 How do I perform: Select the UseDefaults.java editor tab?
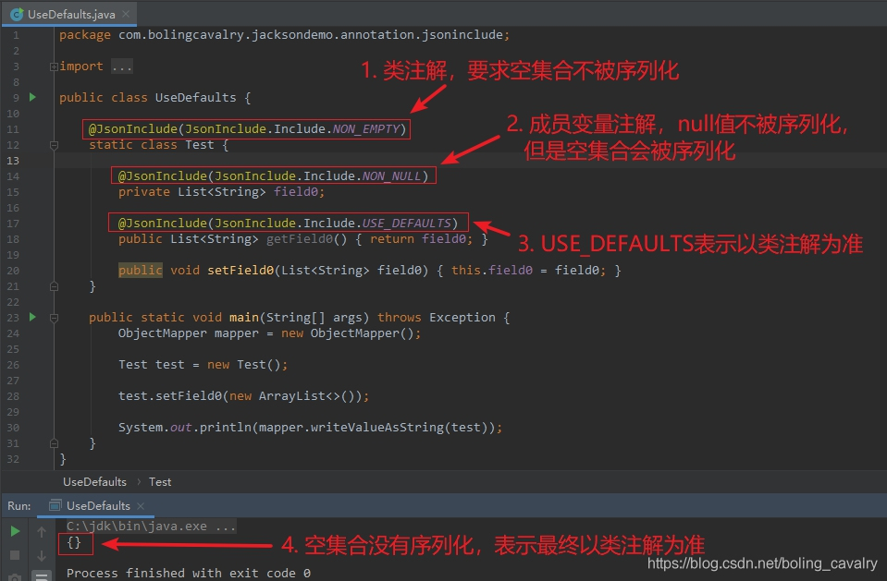(69, 14)
